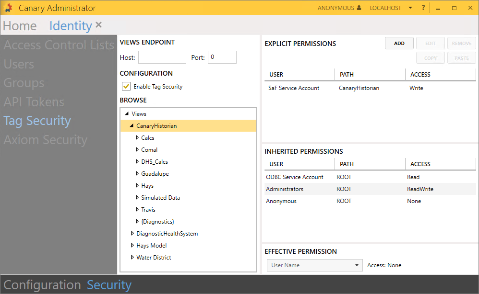Open the Users section
The image size is (479, 294).
click(19, 64)
